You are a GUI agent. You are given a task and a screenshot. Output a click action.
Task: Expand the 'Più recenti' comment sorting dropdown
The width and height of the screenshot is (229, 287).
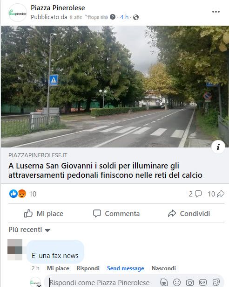tap(29, 230)
